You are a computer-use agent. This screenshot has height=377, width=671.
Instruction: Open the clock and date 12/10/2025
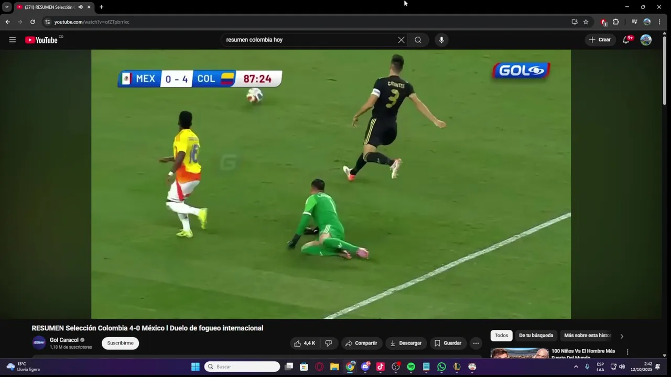(x=641, y=367)
